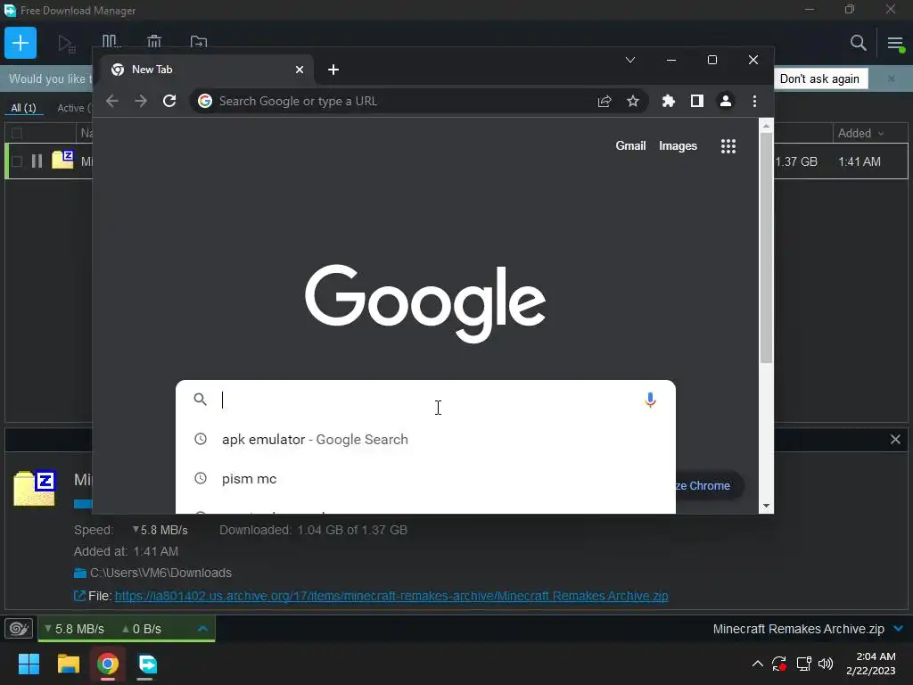The width and height of the screenshot is (913, 685).
Task: Reload the Chrome page
Action: (169, 101)
